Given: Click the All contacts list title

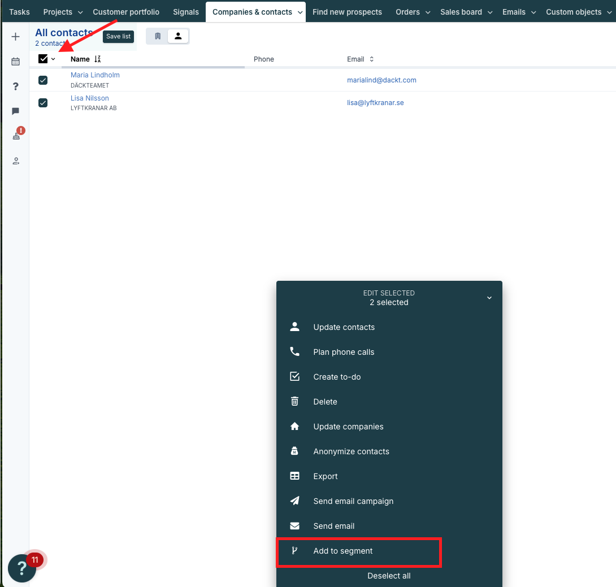Looking at the screenshot, I should point(64,33).
